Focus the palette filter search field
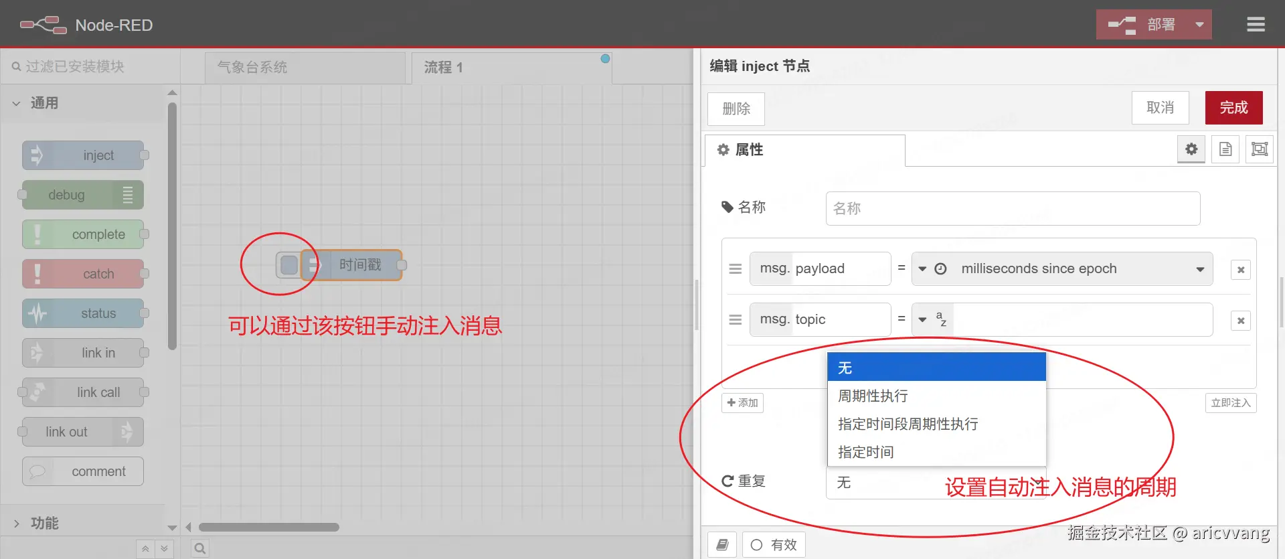1285x559 pixels. 90,66
